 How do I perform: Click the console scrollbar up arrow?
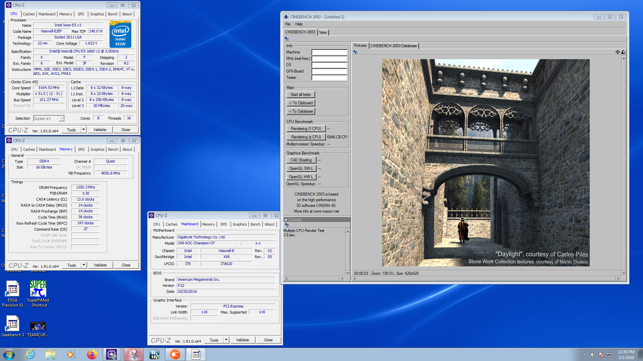(348, 231)
